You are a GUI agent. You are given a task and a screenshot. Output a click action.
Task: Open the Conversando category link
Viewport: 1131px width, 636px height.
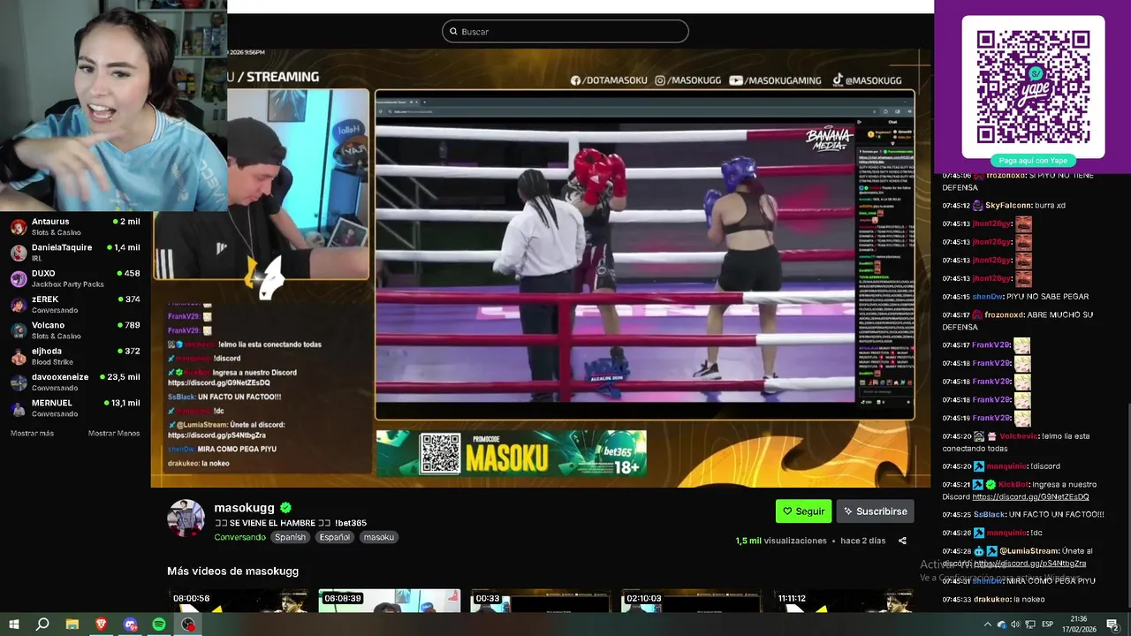point(239,537)
